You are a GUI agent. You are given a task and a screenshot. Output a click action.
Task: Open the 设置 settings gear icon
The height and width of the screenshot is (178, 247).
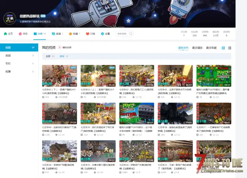102,34
